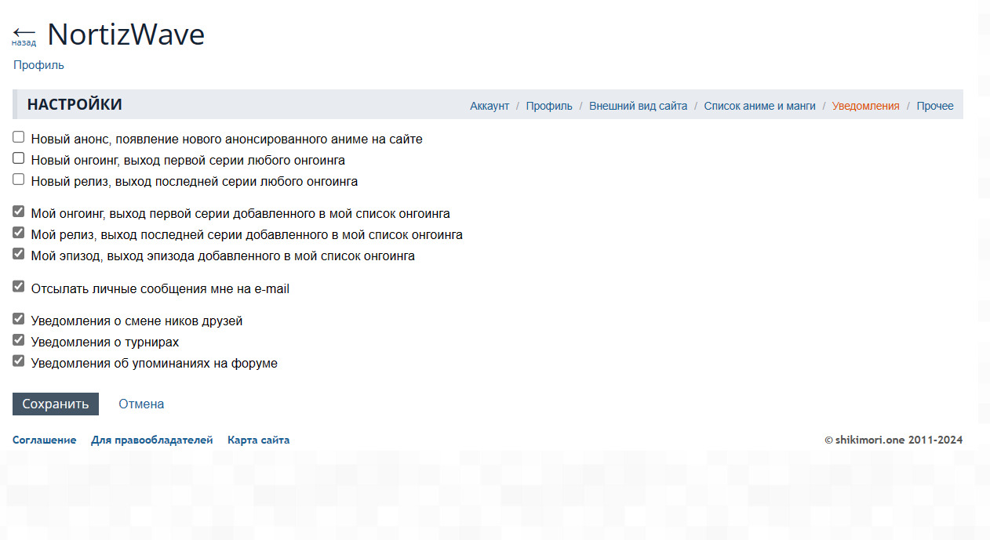The image size is (990, 540).
Task: Uncheck Уведомления о турнирах checkbox
Action: 19,340
